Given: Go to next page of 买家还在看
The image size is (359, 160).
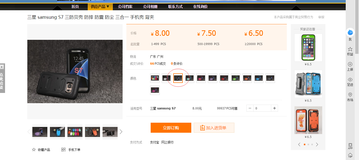Looking at the screenshot, I should pyautogui.click(x=317, y=144).
